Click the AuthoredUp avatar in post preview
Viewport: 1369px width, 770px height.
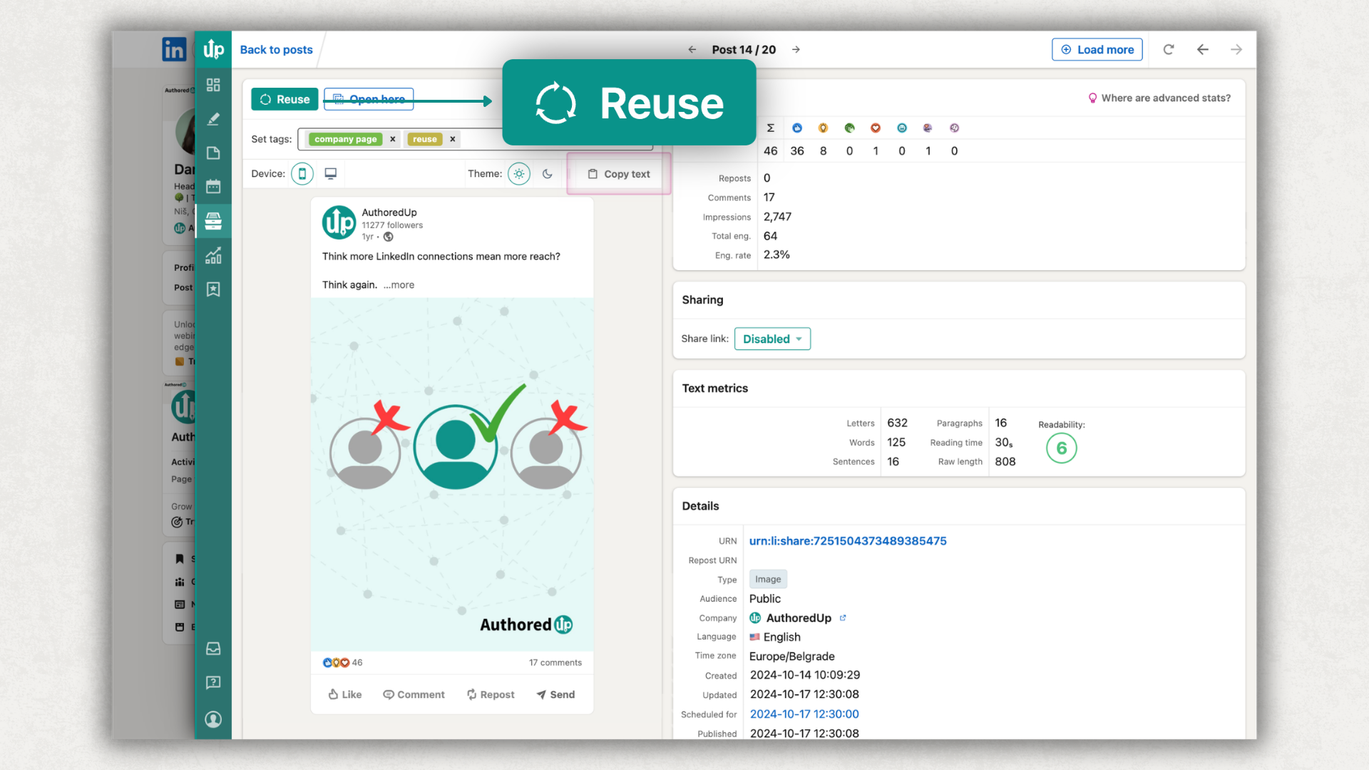coord(339,223)
